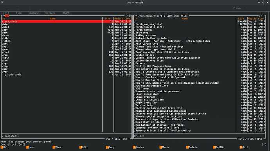Click right panel path /run/media/htpc/1TB-SSD/linux_files
The height and width of the screenshot is (151, 270).
point(163,16)
